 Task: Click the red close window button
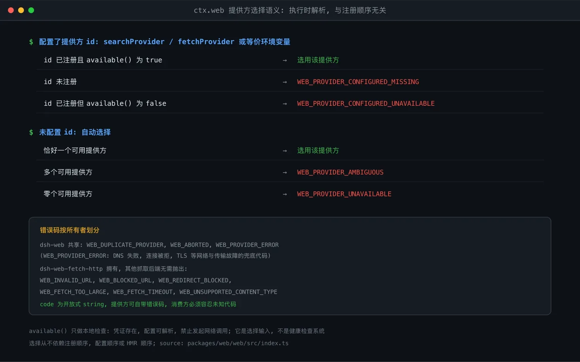11,10
